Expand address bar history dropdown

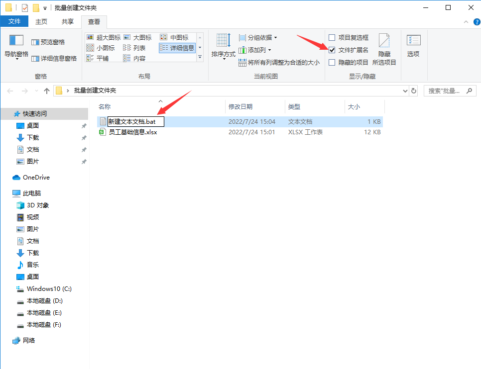(405, 91)
